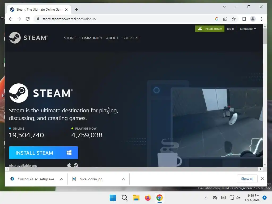Open options for CursorFX4-sd-setup.exe download
The image size is (272, 204).
pos(61,179)
